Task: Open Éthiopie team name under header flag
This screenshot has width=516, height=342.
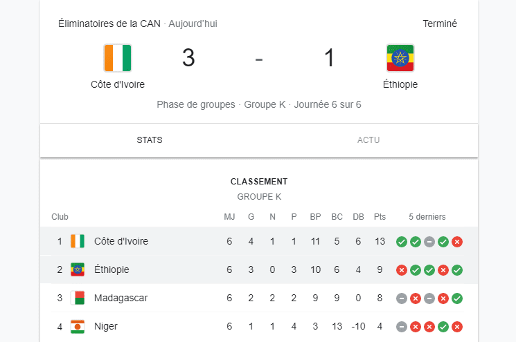Action: pyautogui.click(x=400, y=84)
